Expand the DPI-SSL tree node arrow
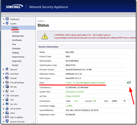 tap(4, 87)
